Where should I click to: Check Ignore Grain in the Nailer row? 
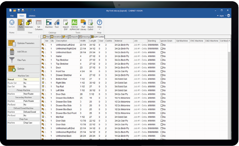(x=162, y=56)
